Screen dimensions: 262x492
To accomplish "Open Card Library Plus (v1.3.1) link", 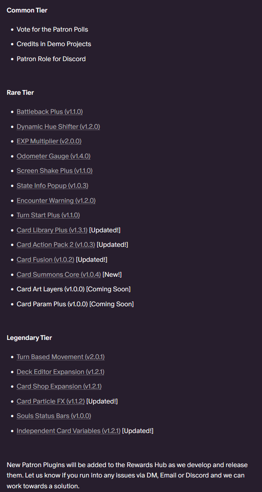I will [x=52, y=230].
